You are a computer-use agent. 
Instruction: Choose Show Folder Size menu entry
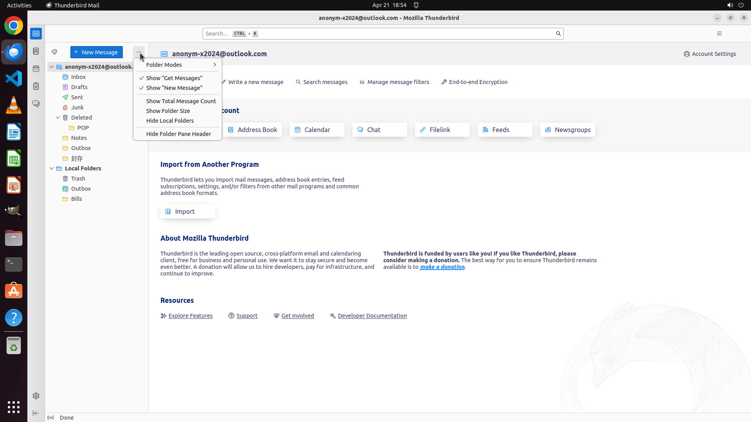pyautogui.click(x=168, y=111)
